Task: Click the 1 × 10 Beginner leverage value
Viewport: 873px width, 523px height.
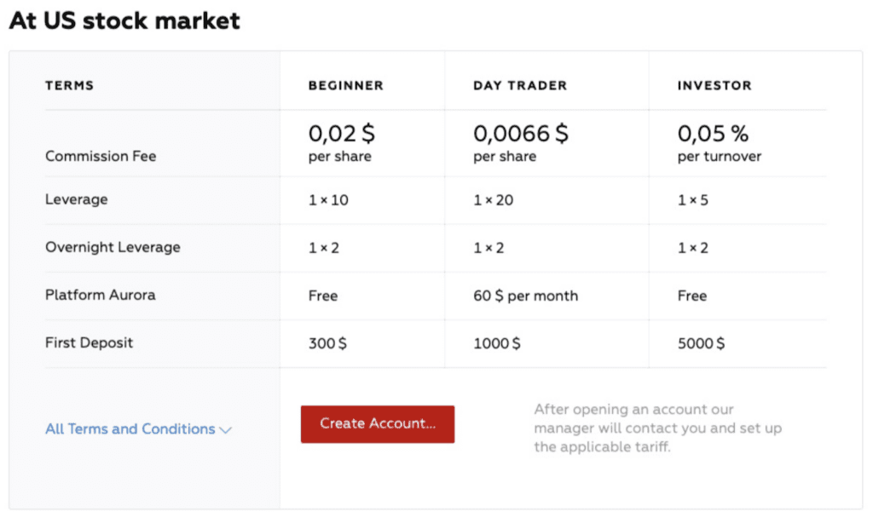Action: pyautogui.click(x=328, y=200)
